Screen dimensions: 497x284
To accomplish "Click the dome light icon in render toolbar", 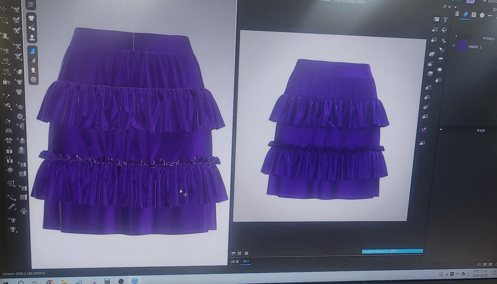I will 439,70.
